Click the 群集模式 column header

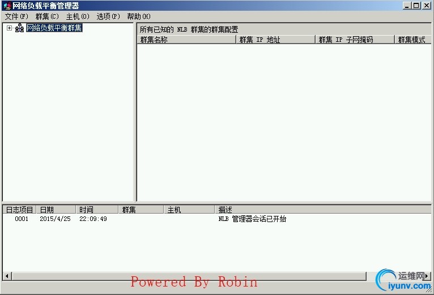pyautogui.click(x=413, y=40)
